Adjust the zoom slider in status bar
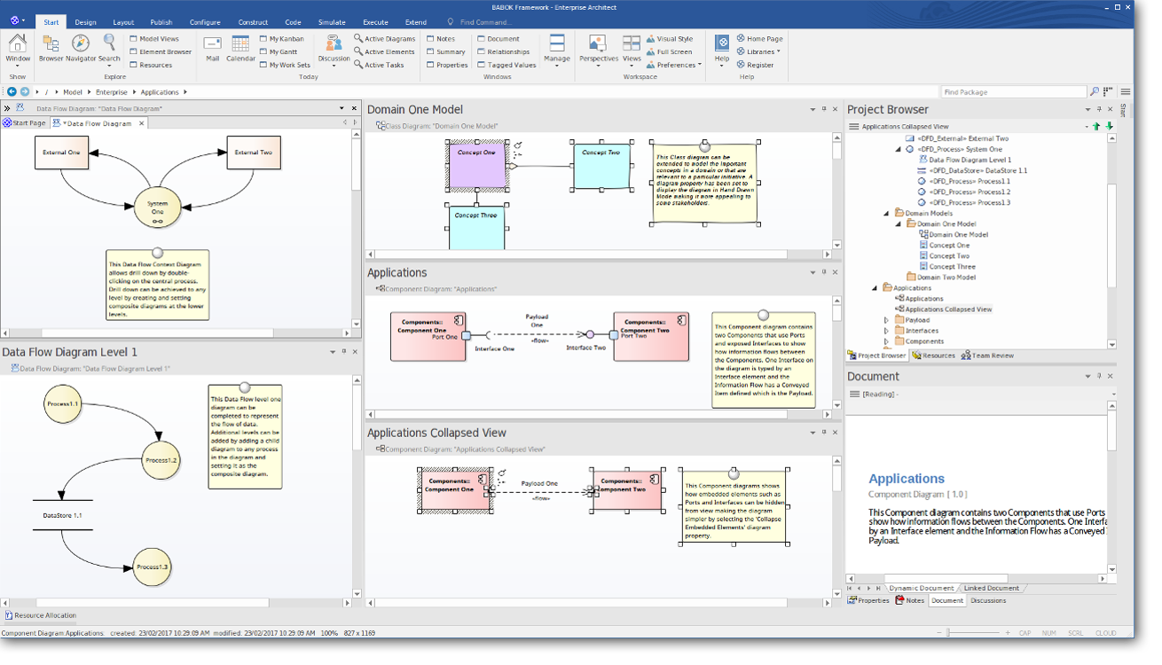Screen dimensions: 1162x665 point(948,633)
